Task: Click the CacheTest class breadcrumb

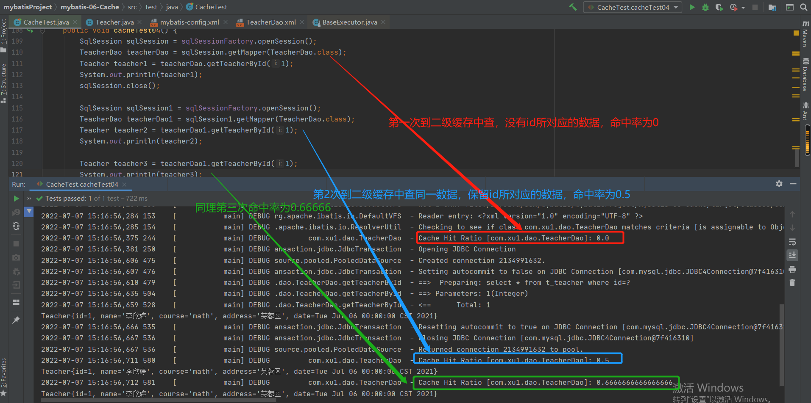Action: 206,7
